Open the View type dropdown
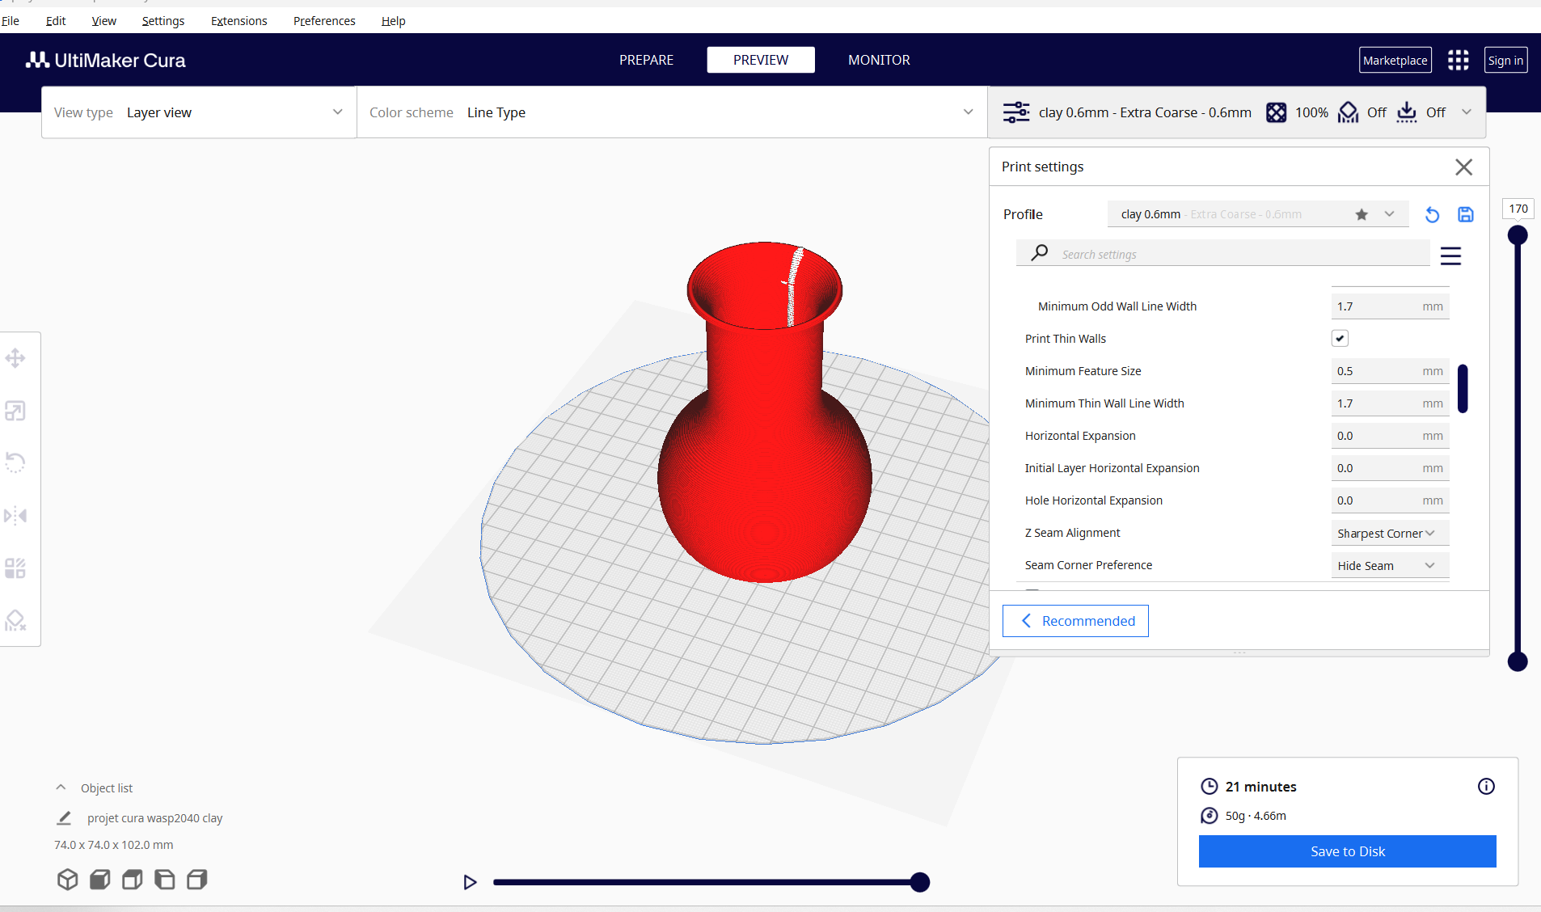This screenshot has width=1541, height=912. point(198,112)
